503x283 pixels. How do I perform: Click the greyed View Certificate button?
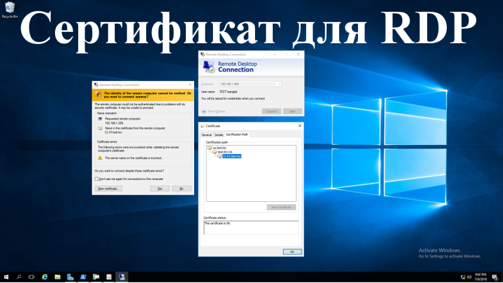tap(281, 207)
